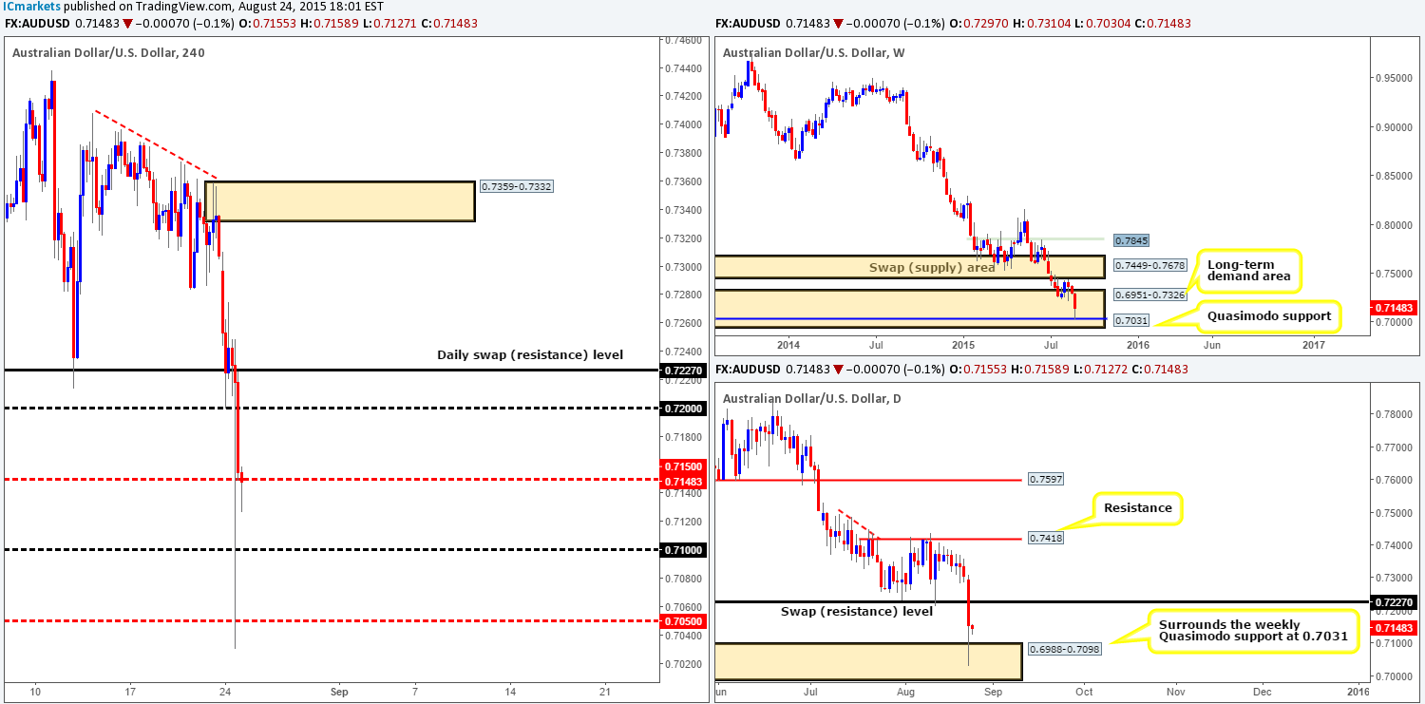Click the 'Nov' date on daily time axis
1425x704 pixels.
(x=1175, y=693)
